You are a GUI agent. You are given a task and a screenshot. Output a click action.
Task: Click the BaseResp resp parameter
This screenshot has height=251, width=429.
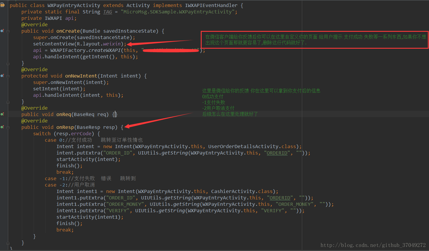pyautogui.click(x=96, y=127)
